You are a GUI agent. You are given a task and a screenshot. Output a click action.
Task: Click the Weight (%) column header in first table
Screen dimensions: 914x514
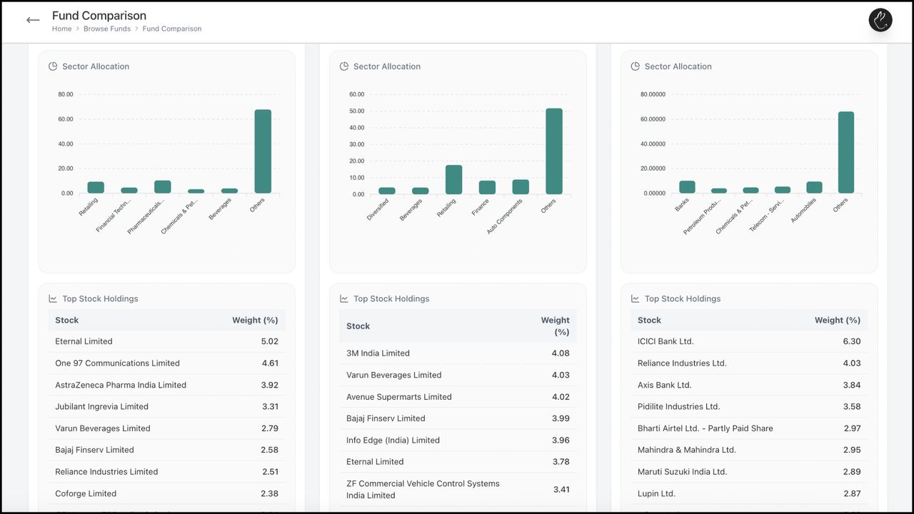click(255, 320)
